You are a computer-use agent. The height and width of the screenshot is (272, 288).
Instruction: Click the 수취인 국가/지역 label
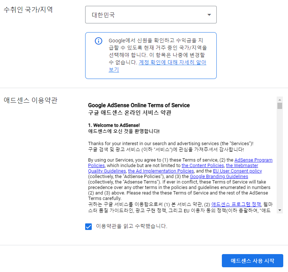[28, 10]
